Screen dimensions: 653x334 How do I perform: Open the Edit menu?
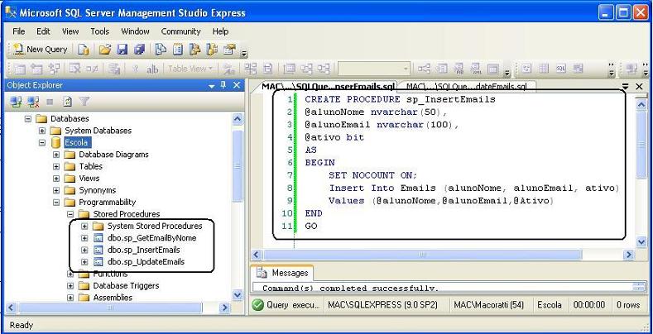pos(43,31)
